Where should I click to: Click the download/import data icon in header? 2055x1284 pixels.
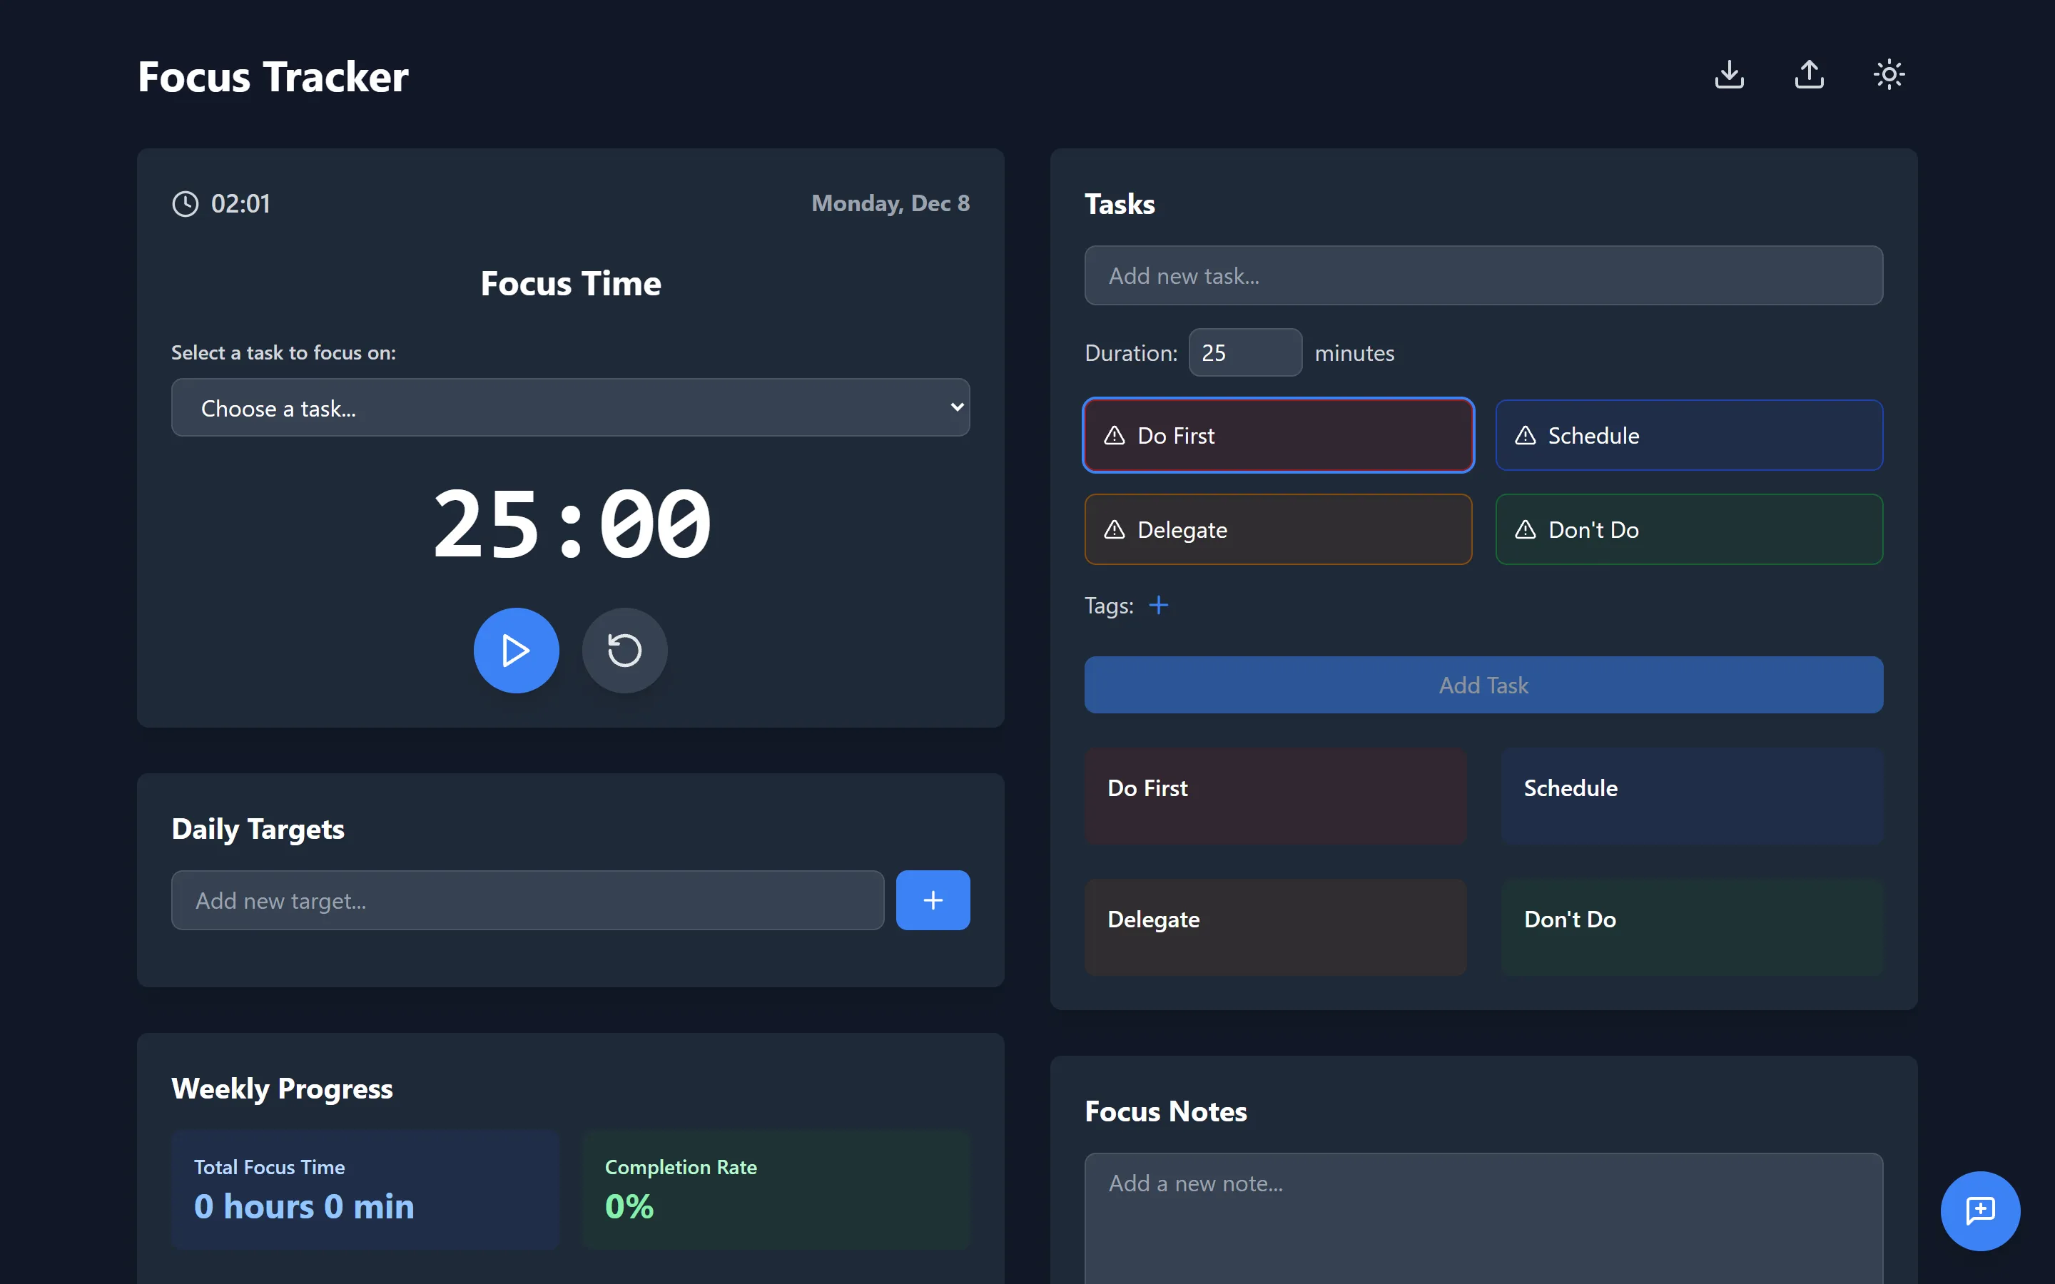tap(1729, 75)
